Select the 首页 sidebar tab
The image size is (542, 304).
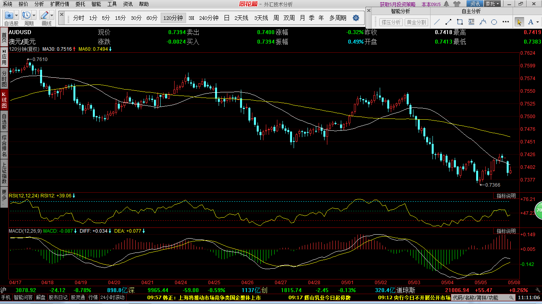tap(4, 38)
